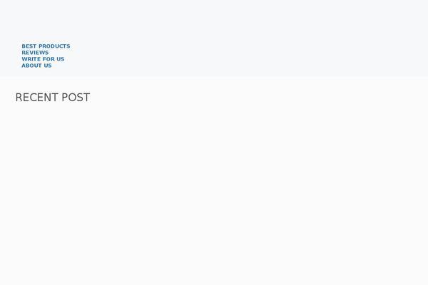Select the Recent Post heading

pos(53,98)
